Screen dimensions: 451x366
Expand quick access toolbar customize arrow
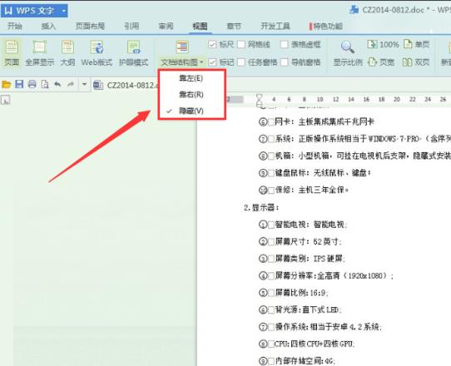tap(84, 84)
